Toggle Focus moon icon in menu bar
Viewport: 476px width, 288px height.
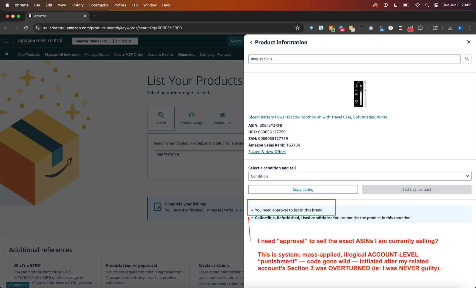(395, 5)
